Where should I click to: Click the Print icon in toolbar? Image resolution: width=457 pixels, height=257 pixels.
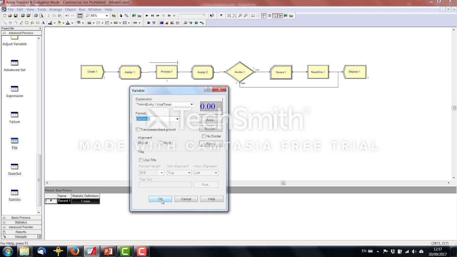(36, 16)
